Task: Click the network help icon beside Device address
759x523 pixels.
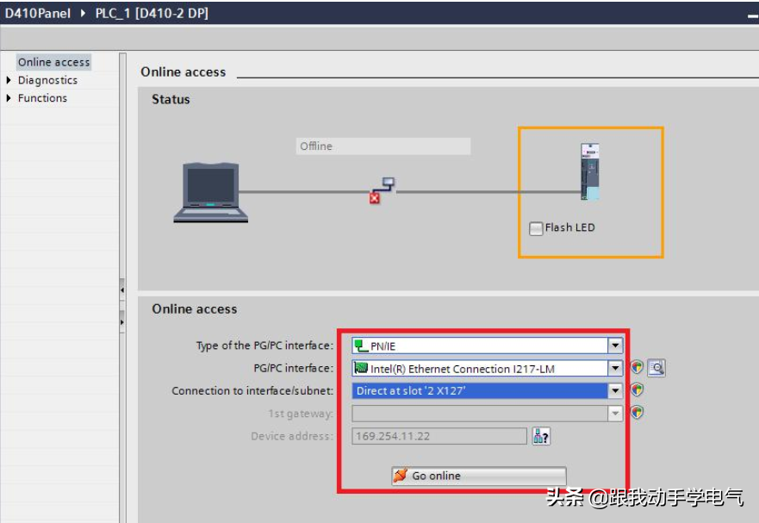Action: point(541,436)
